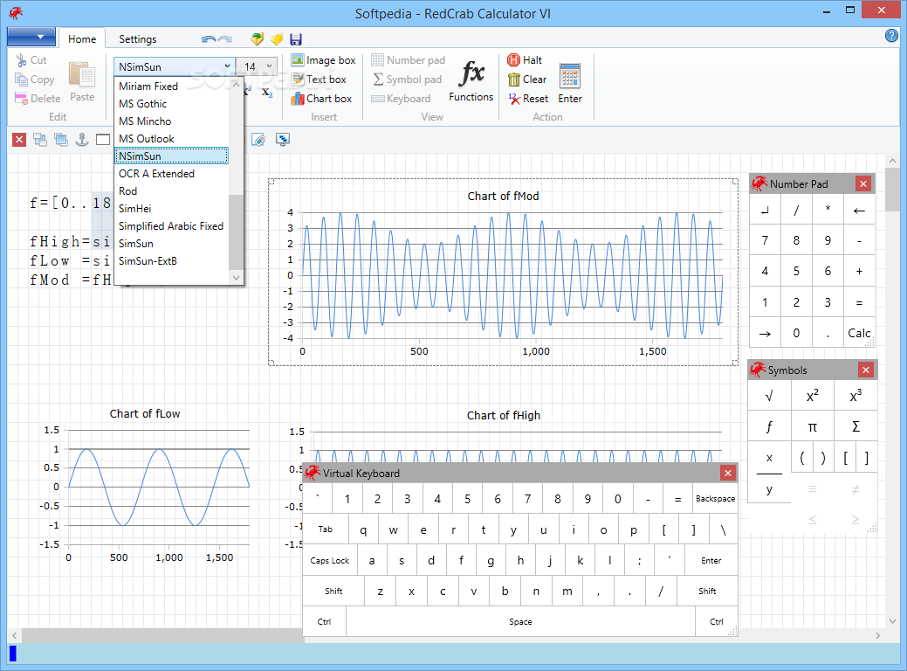Click the anchor icon in box toolbar

coord(82,140)
